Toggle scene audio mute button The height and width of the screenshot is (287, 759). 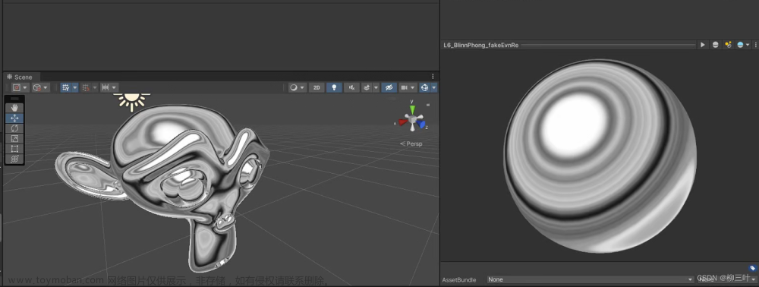tap(351, 87)
